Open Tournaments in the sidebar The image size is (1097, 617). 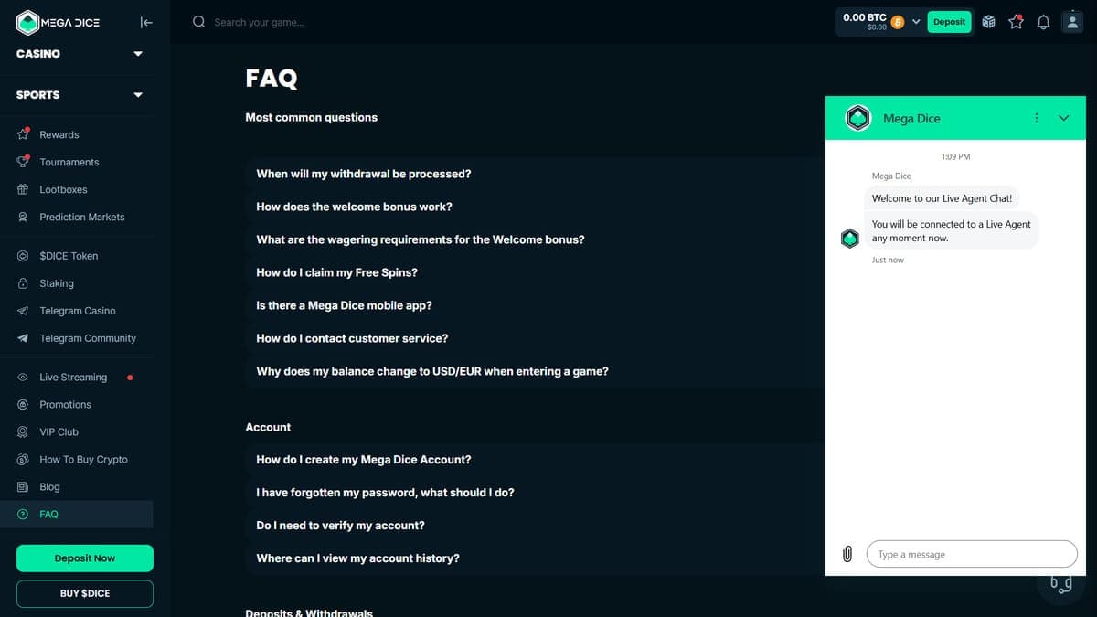click(x=69, y=162)
